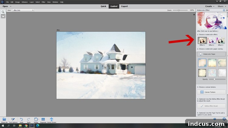228x128 pixels.
Task: Click the Photoshop Elements taskbar icon
Action: [x=32, y=126]
